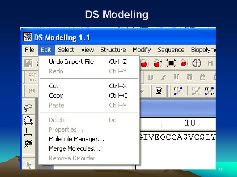Open the Select menu

tap(66, 50)
